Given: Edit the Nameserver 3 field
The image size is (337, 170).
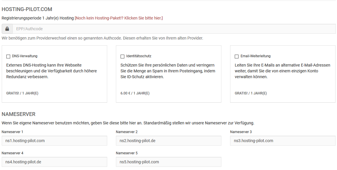Looking at the screenshot, I should [283, 141].
